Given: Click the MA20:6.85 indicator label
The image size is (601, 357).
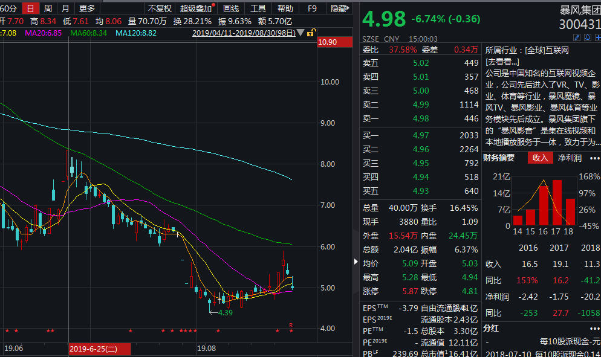Looking at the screenshot, I should (x=43, y=33).
